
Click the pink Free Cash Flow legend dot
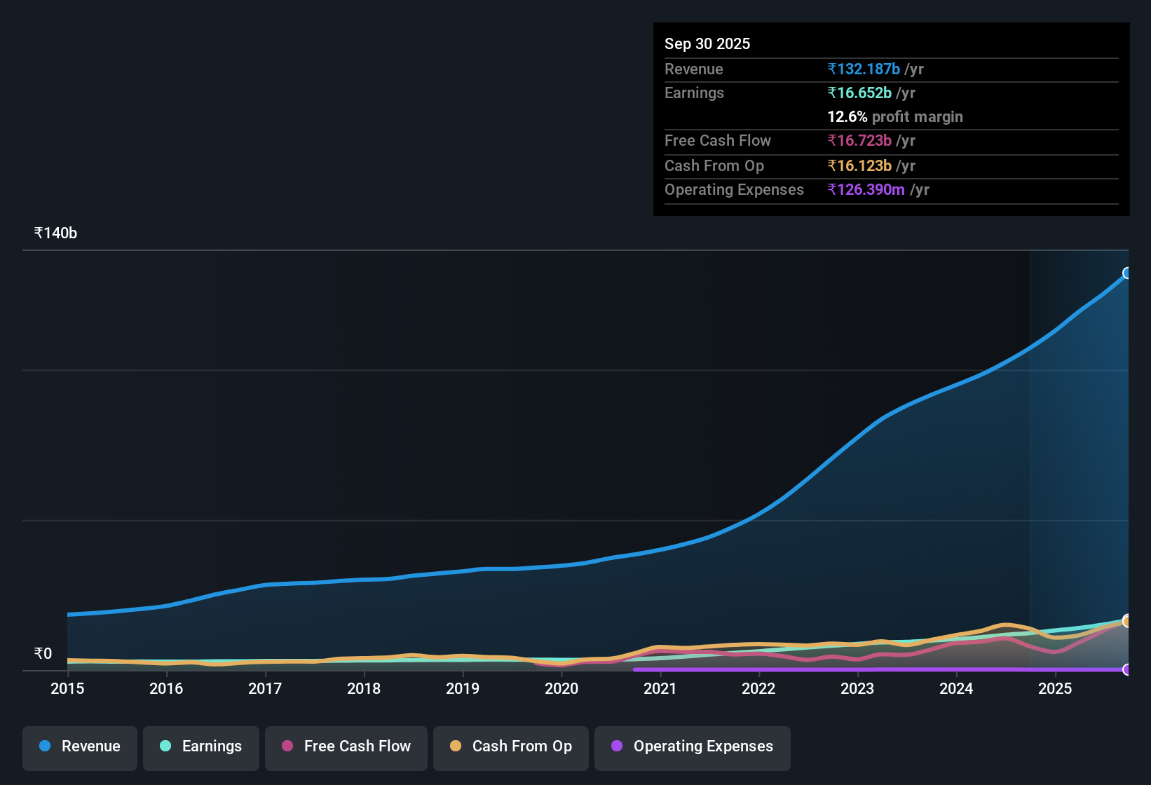pyautogui.click(x=287, y=746)
